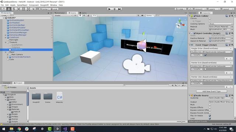Open Visual Studio from taskbar
This screenshot has width=236, height=132.
click(65, 129)
